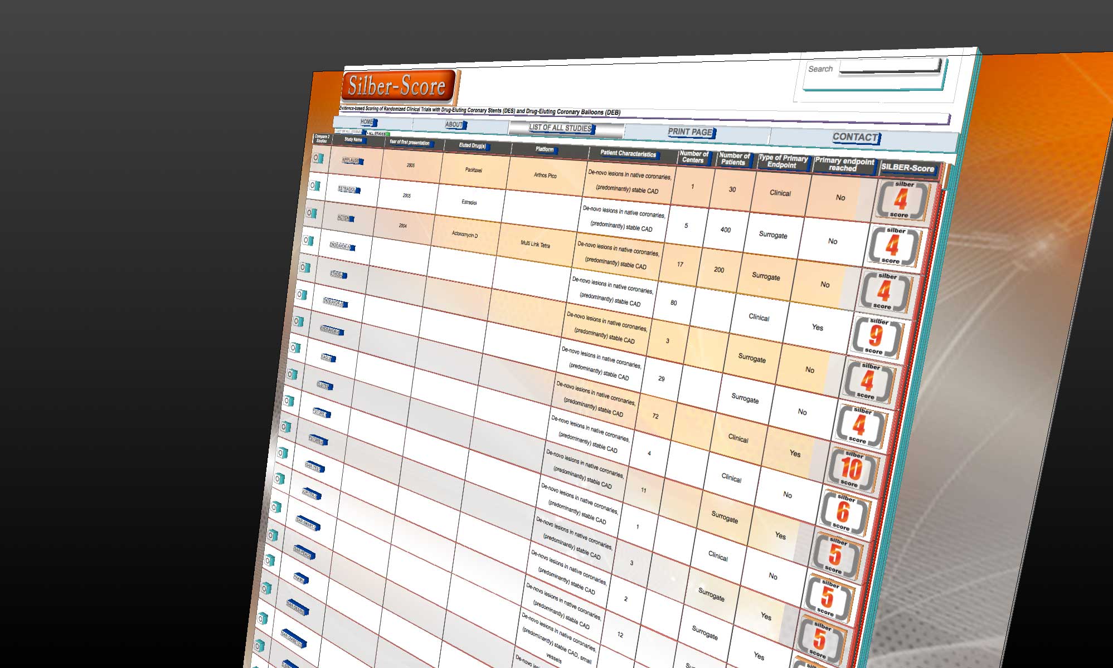Sort by Study Name column header
This screenshot has height=668, width=1113.
pos(354,140)
